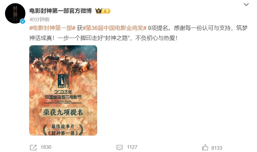Enlarge the fiery nomination poster thumbnail

63,90
